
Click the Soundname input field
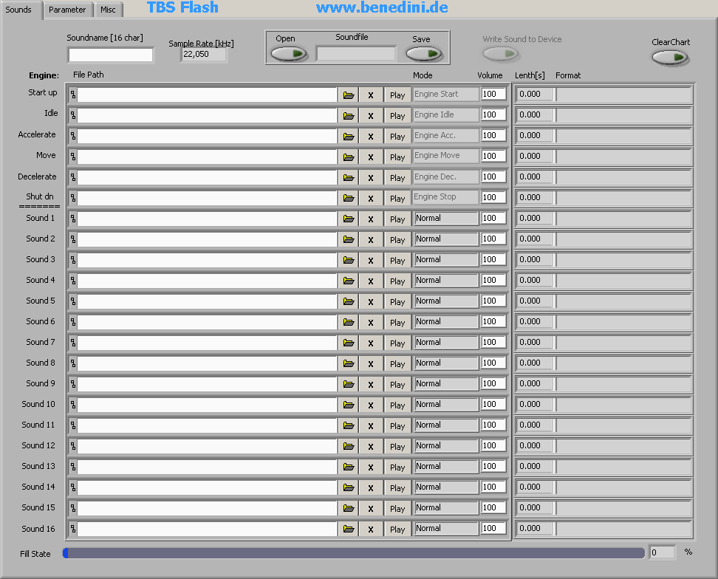[111, 55]
